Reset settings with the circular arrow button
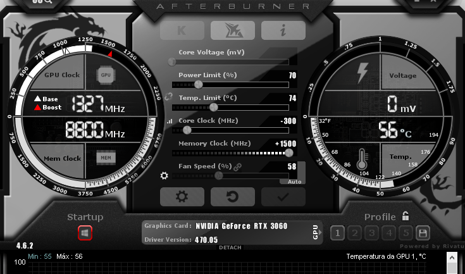This screenshot has width=465, height=274. click(233, 197)
